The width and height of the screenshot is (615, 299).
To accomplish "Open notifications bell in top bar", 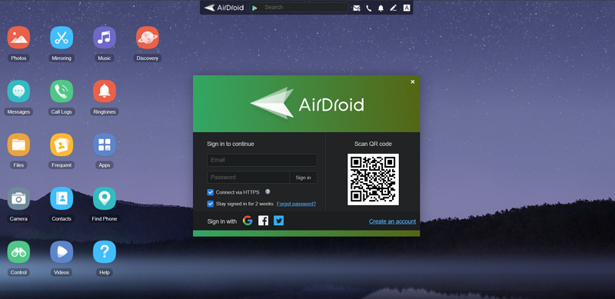I will (x=381, y=8).
